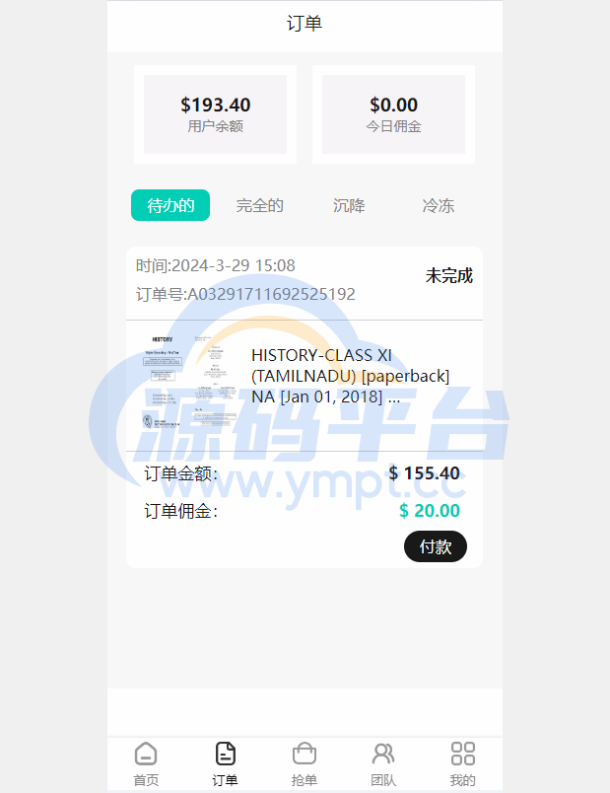The width and height of the screenshot is (610, 793).
Task: Click the order amount $ 155.40
Action: (x=425, y=473)
